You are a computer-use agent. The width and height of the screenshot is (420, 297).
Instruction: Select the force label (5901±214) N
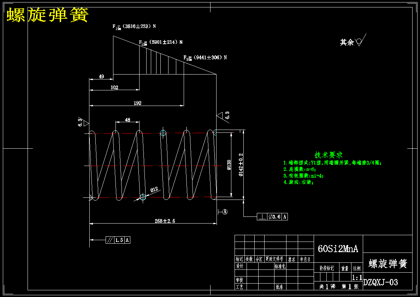coord(161,42)
